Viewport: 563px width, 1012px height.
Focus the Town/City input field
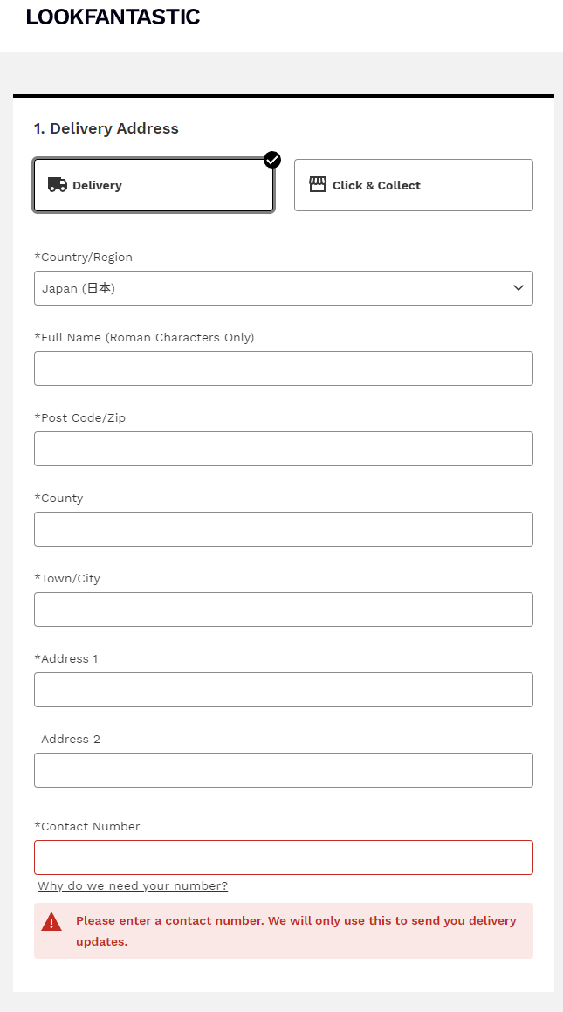(x=284, y=609)
